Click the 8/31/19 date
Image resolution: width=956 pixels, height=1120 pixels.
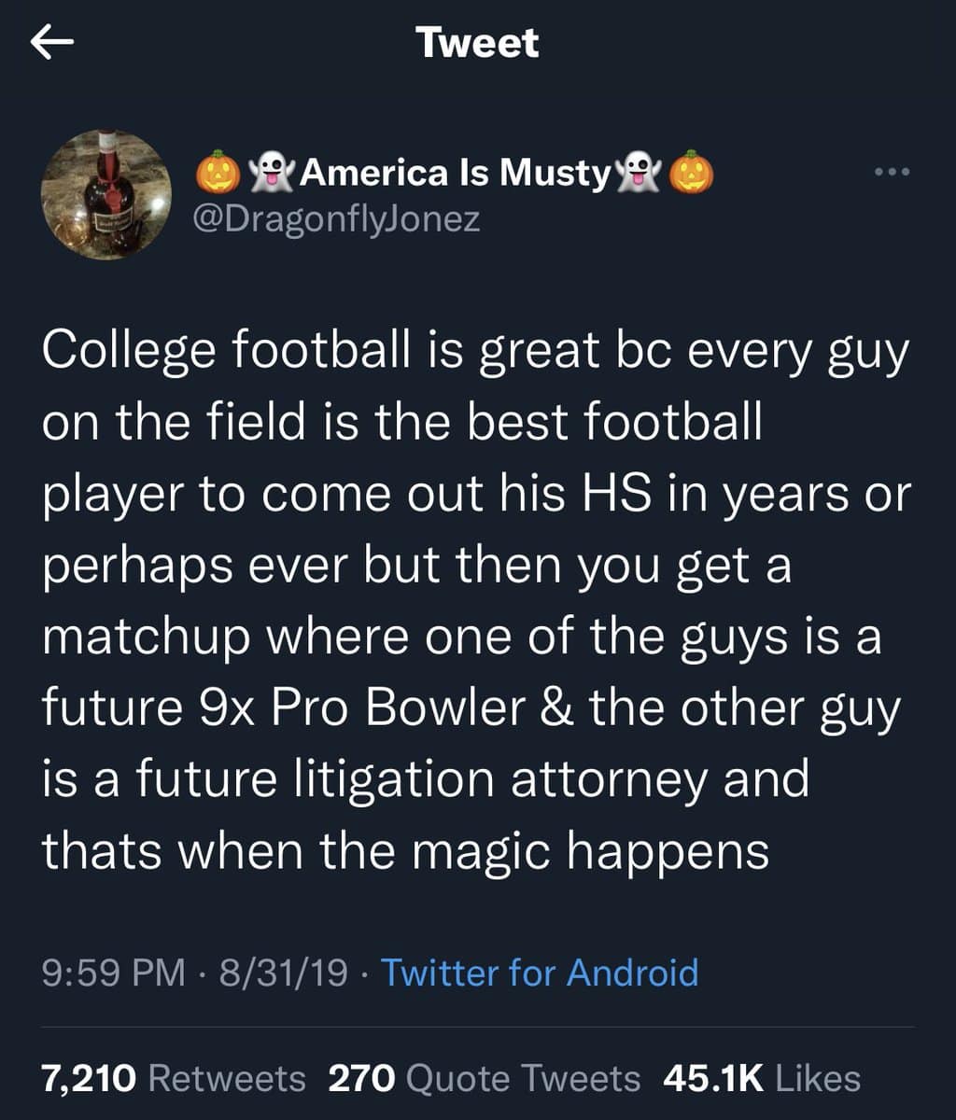click(x=281, y=973)
